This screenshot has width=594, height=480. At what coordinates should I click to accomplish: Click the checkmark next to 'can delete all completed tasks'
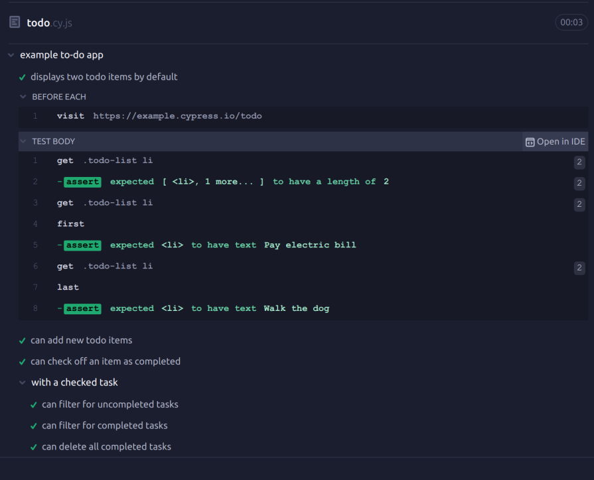pos(33,446)
